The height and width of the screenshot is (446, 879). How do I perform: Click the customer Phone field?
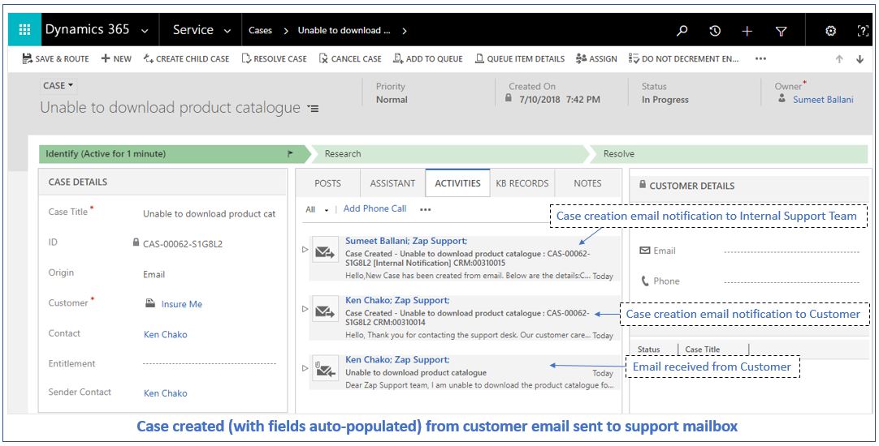coord(791,282)
